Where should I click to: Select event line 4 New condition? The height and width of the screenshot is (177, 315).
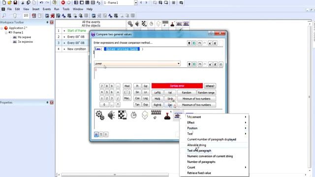click(x=77, y=49)
